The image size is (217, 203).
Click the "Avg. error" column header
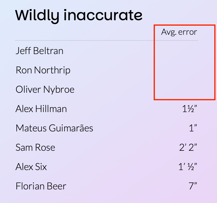[179, 32]
